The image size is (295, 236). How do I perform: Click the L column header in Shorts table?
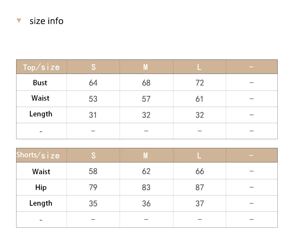199,155
